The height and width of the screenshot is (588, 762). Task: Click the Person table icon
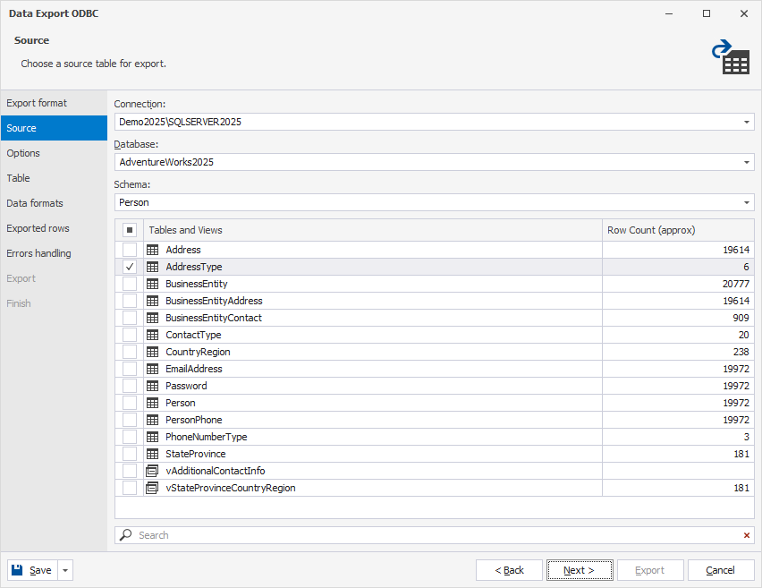pyautogui.click(x=152, y=403)
